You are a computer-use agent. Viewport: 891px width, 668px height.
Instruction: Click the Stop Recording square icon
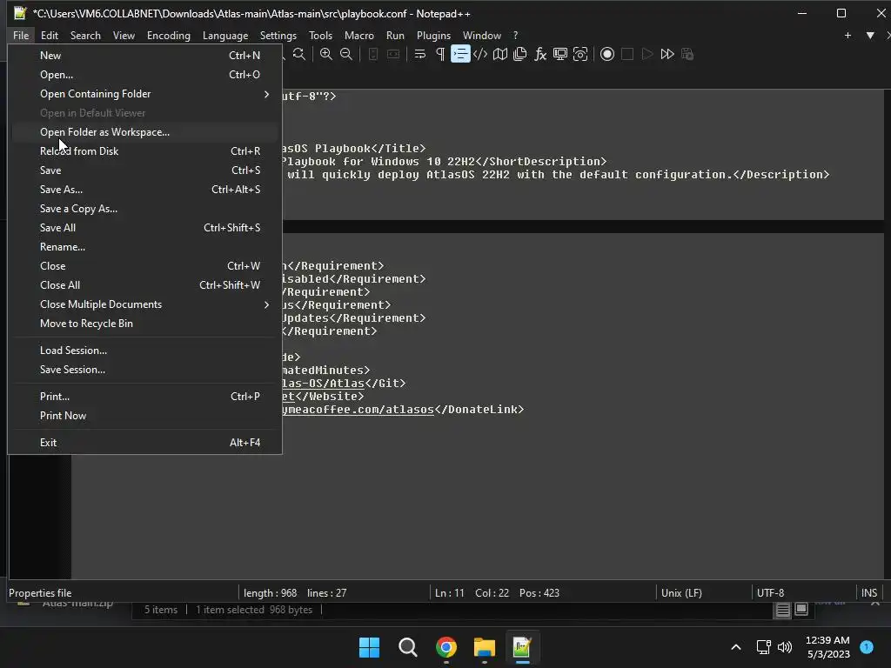coord(627,54)
